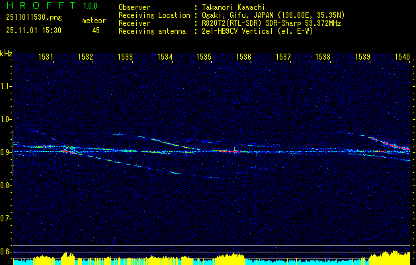
Task: Select the Ogaki, Gifu, JAPAN location text
Action: point(273,15)
